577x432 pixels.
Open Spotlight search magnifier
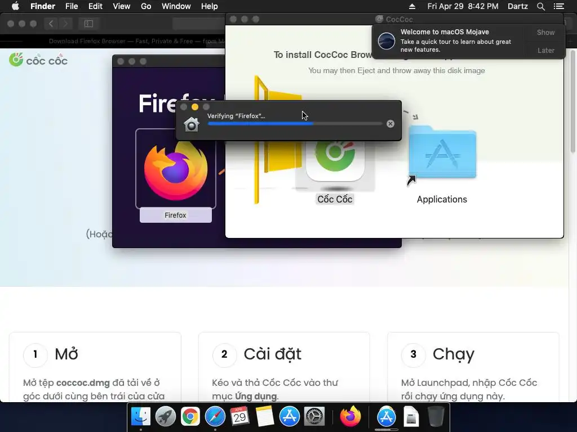(540, 6)
